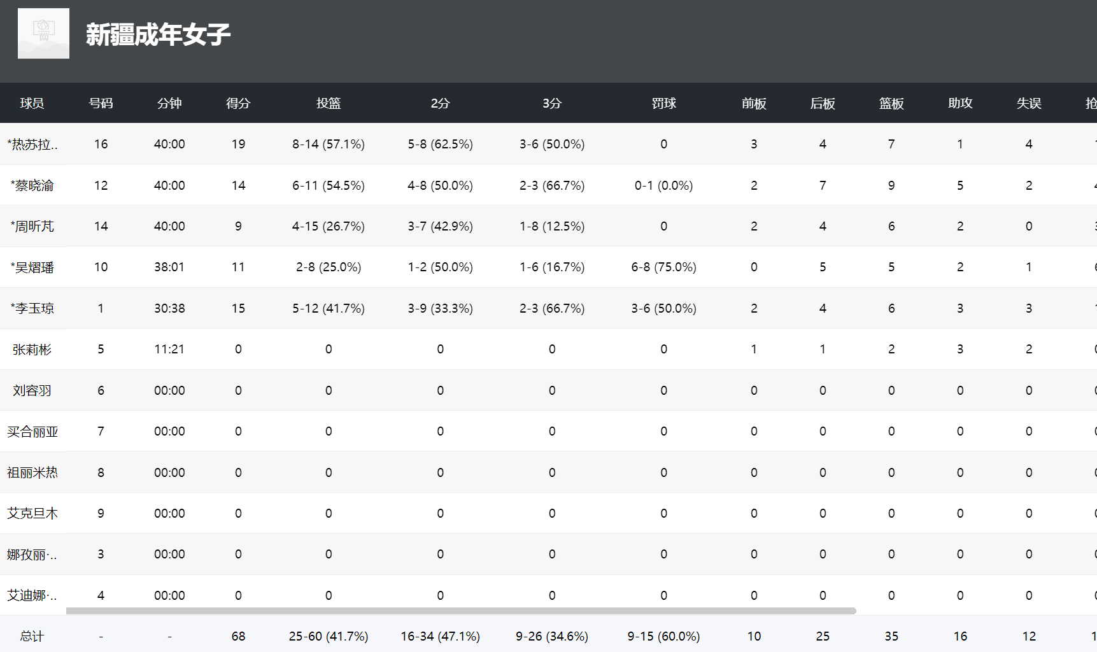Click player name 李玉琼
Image resolution: width=1097 pixels, height=652 pixels.
coord(32,308)
